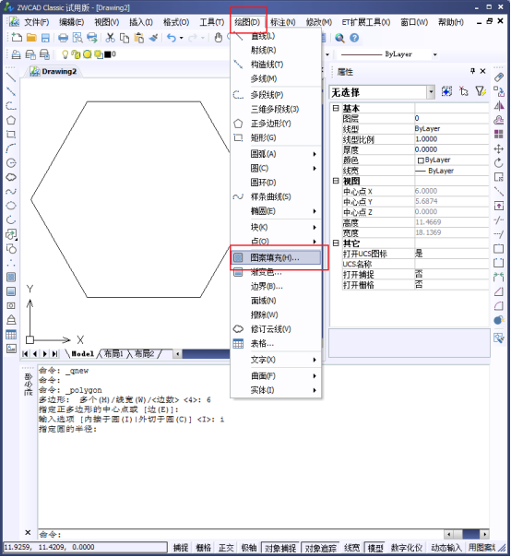Image resolution: width=511 pixels, height=557 pixels.
Task: Collapse the 视图 properties group
Action: click(336, 181)
